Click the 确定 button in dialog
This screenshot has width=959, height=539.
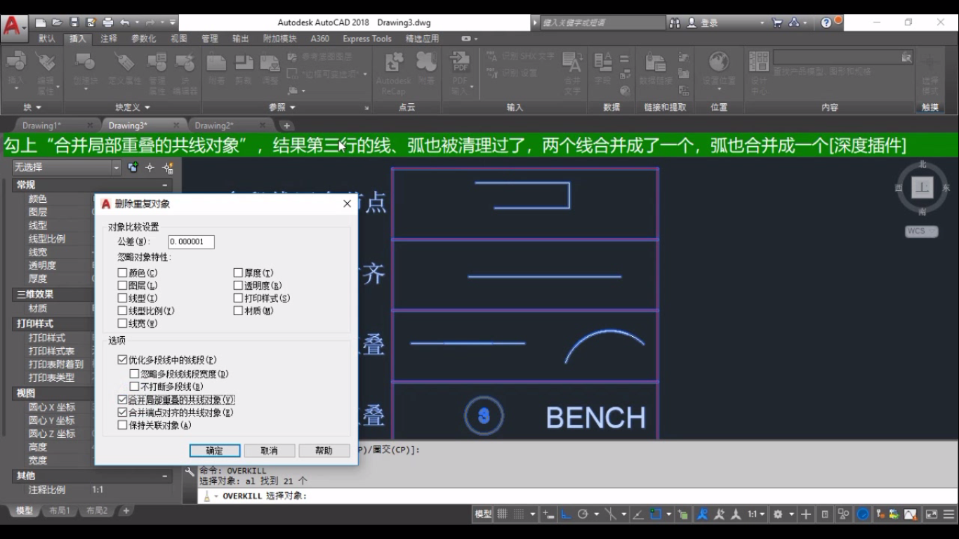pos(215,451)
